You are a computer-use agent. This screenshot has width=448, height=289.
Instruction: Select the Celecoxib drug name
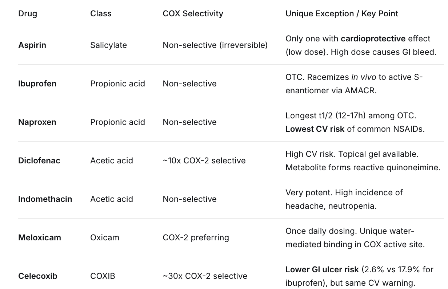click(37, 276)
